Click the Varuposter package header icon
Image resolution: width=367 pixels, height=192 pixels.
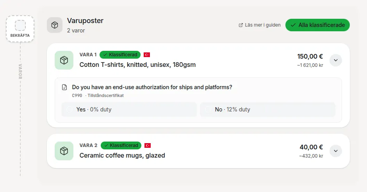(55, 25)
